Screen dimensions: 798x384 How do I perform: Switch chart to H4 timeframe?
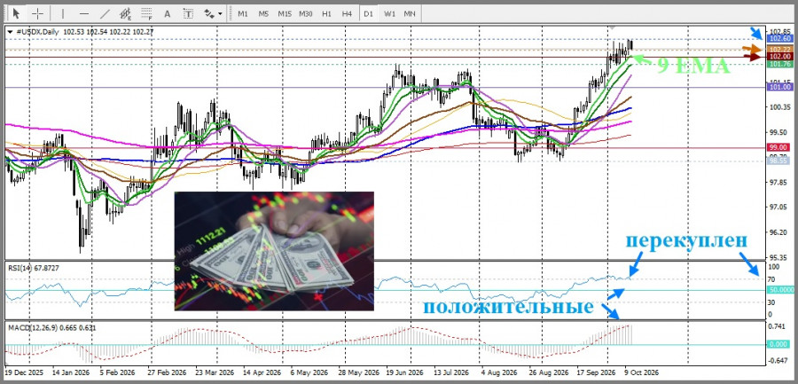pos(347,14)
